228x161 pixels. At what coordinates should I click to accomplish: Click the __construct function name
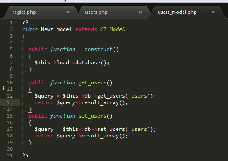95,49
